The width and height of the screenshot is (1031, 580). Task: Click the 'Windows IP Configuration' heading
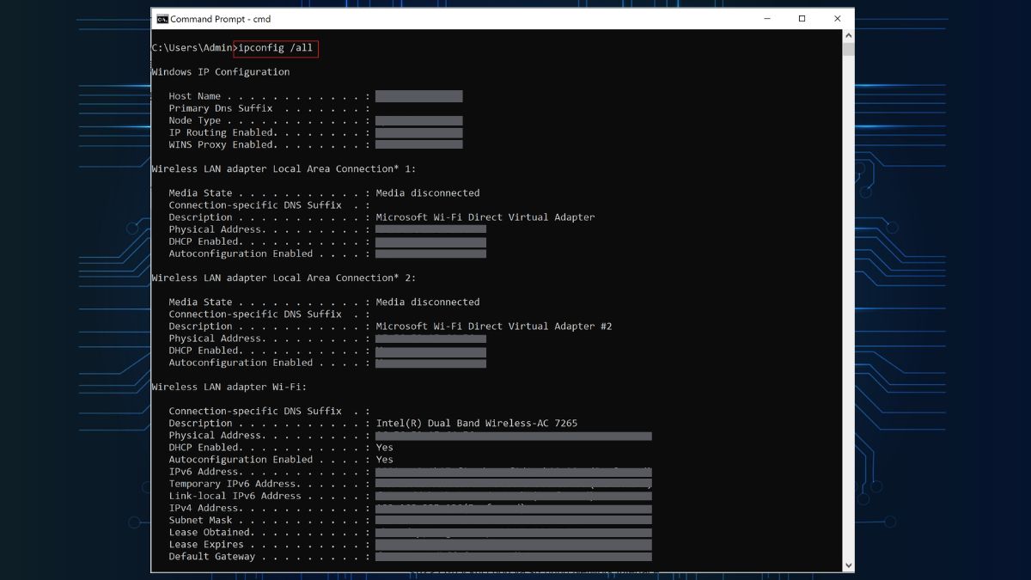click(x=221, y=72)
